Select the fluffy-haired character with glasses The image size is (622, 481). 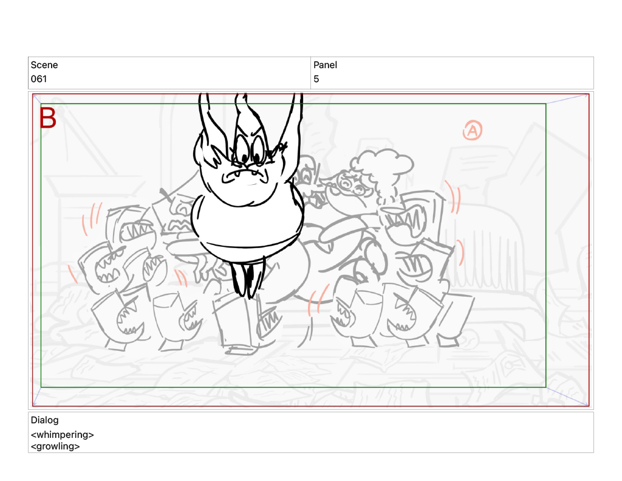pyautogui.click(x=358, y=182)
